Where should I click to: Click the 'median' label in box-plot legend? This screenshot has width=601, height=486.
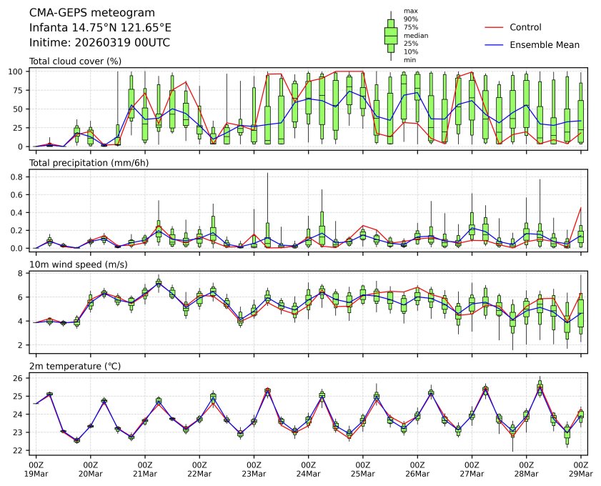[x=416, y=36]
